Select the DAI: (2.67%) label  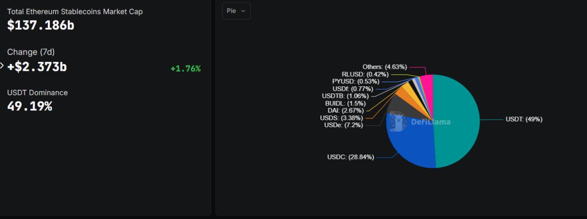(x=346, y=110)
